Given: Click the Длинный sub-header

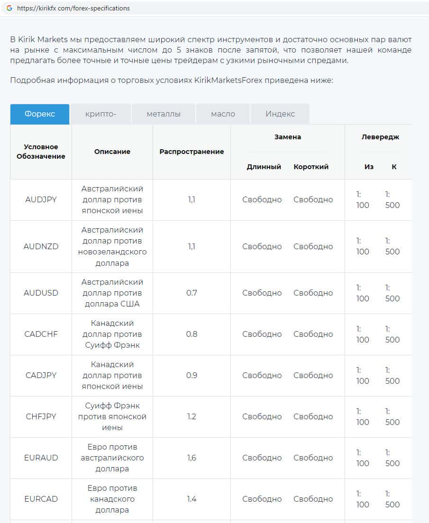Looking at the screenshot, I should (x=264, y=167).
